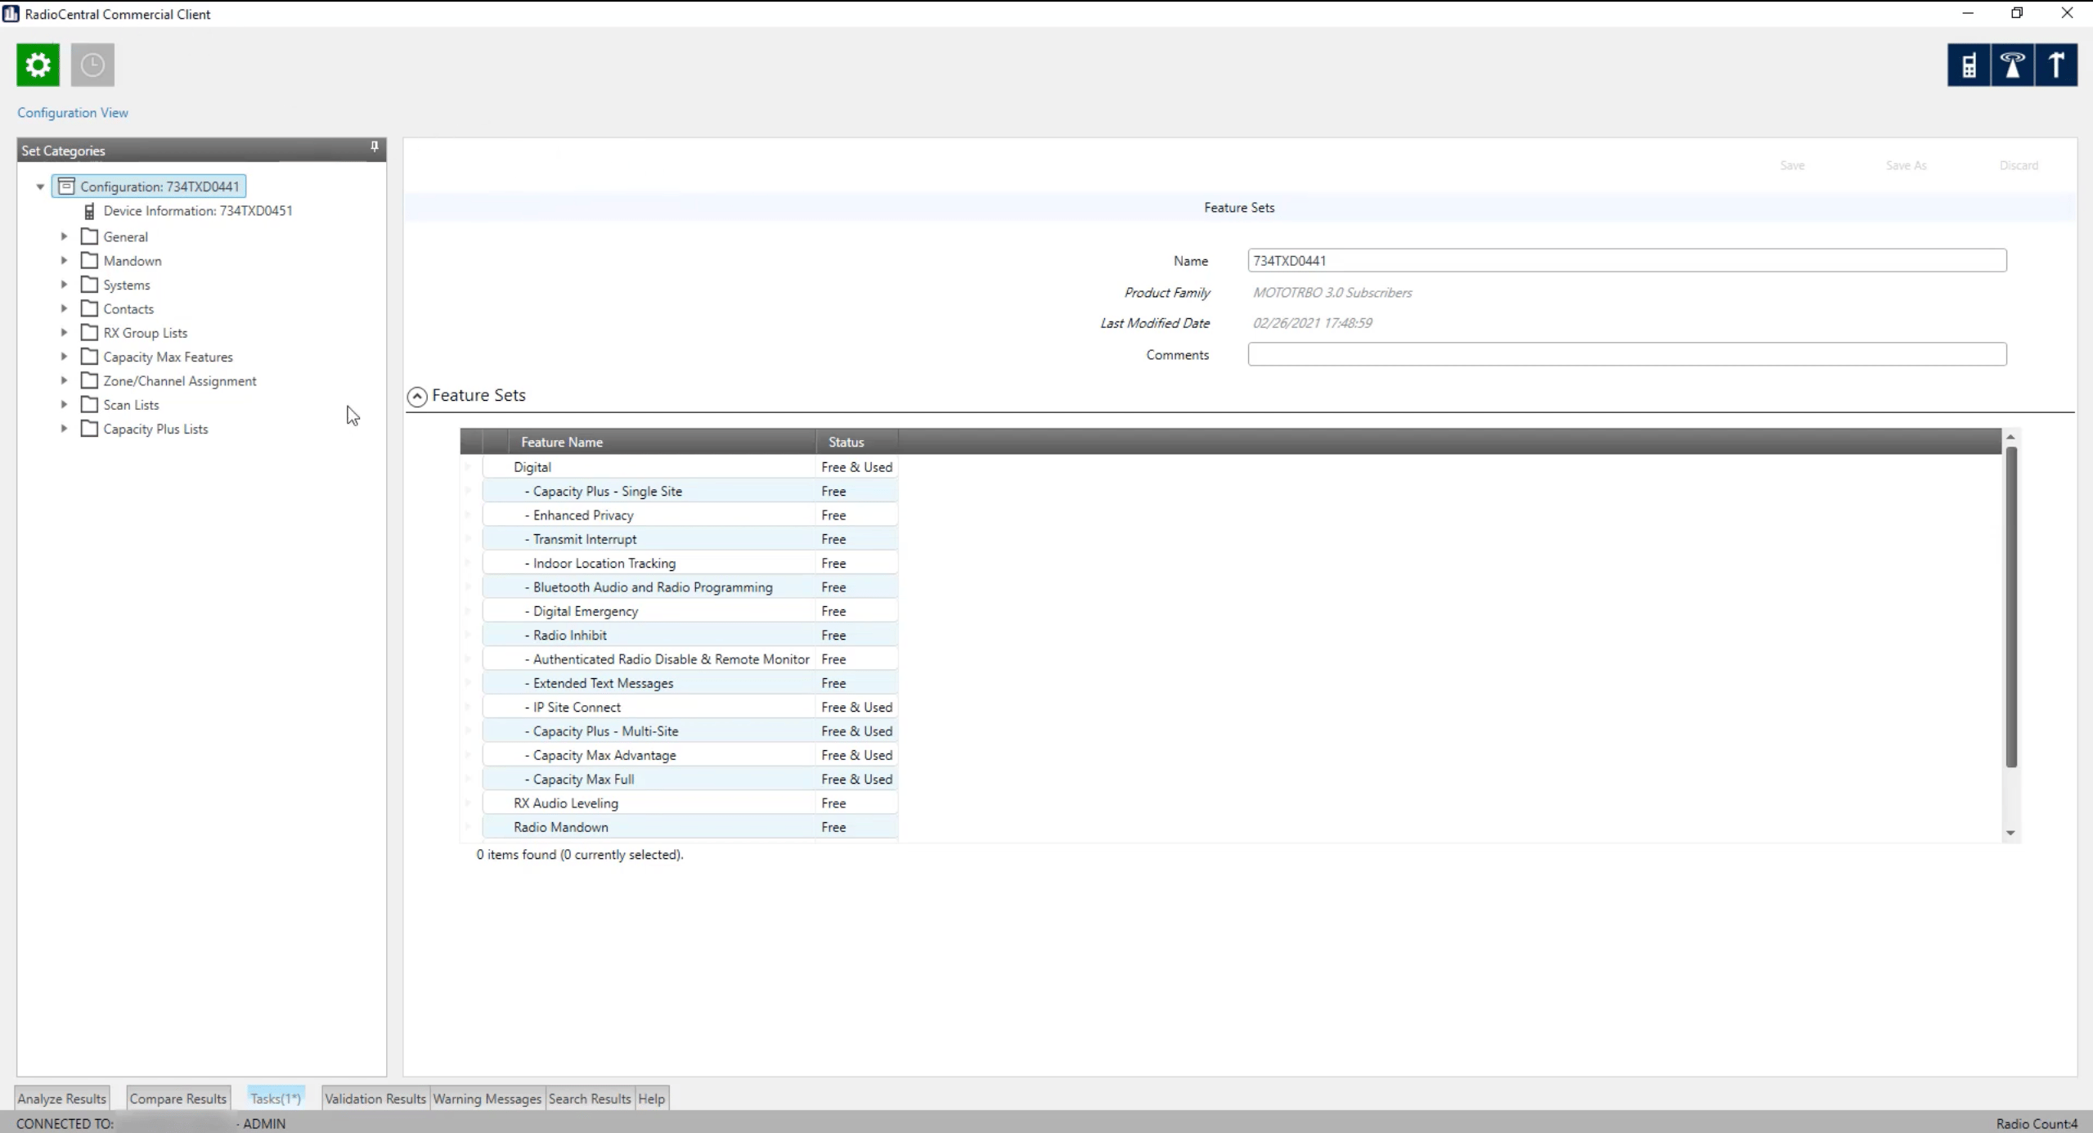Open the Analyze Results tab

click(62, 1099)
